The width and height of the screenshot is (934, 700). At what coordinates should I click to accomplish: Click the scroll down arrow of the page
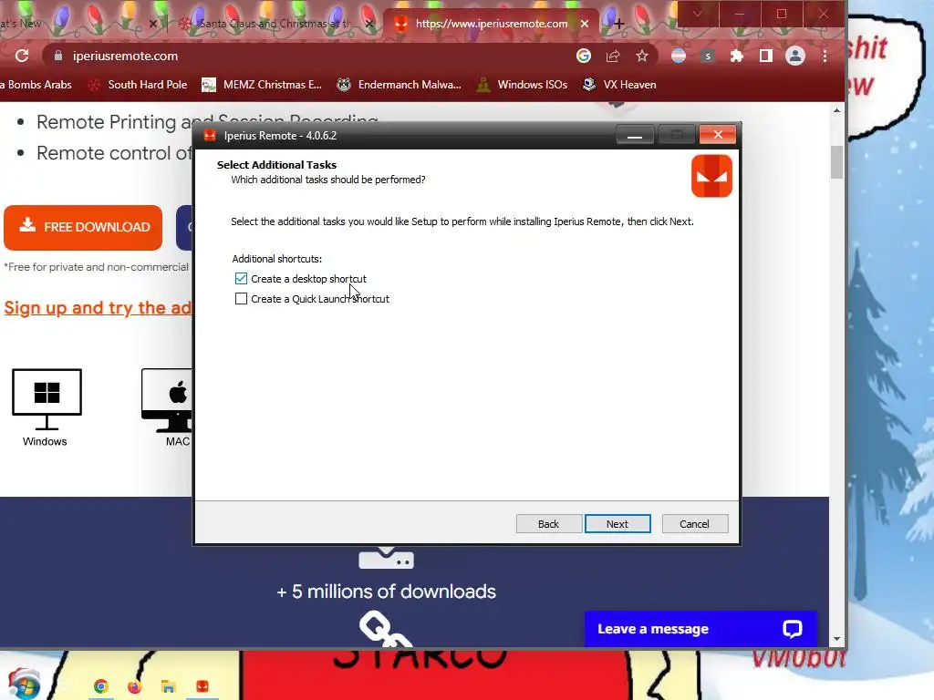pos(837,639)
